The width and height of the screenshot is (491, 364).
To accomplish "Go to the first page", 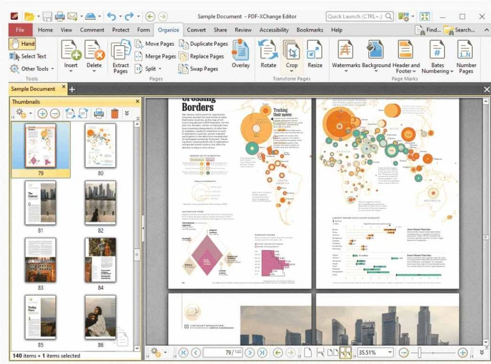I will (x=184, y=352).
